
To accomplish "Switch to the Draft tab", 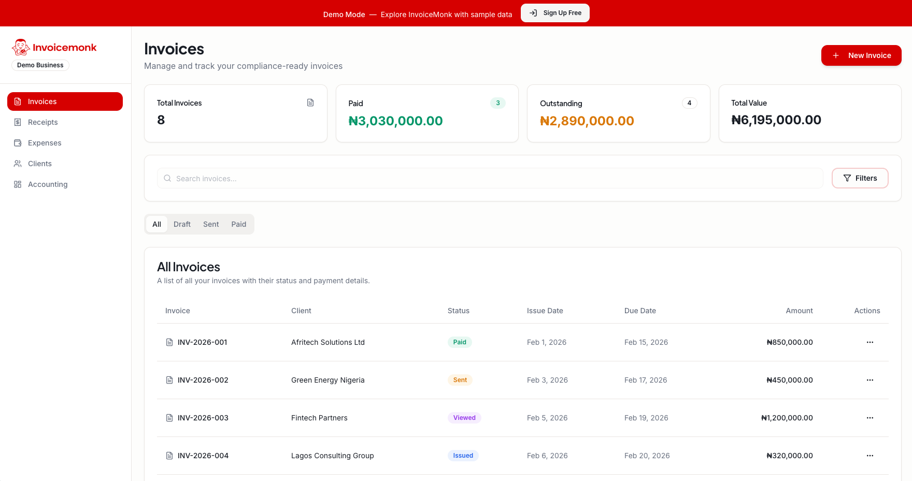I will (x=182, y=224).
